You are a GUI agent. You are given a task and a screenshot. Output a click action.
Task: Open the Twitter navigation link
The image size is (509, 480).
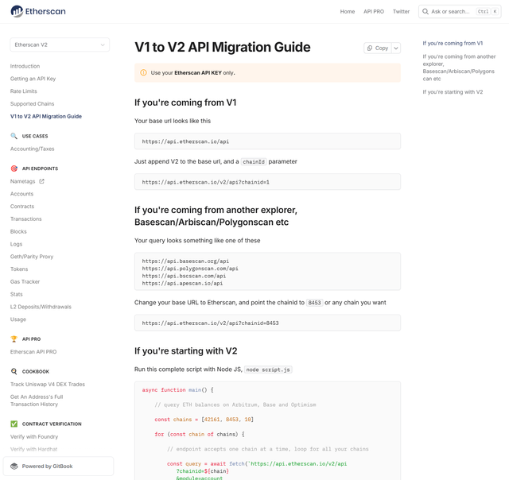click(401, 12)
